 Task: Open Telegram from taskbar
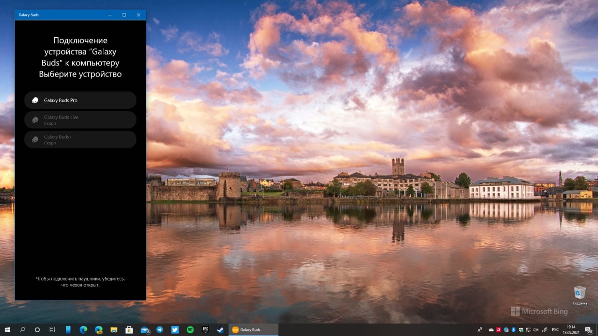coord(160,329)
